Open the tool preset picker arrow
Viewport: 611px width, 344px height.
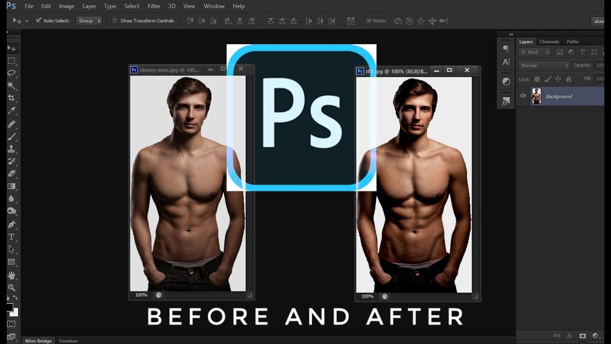tap(27, 21)
